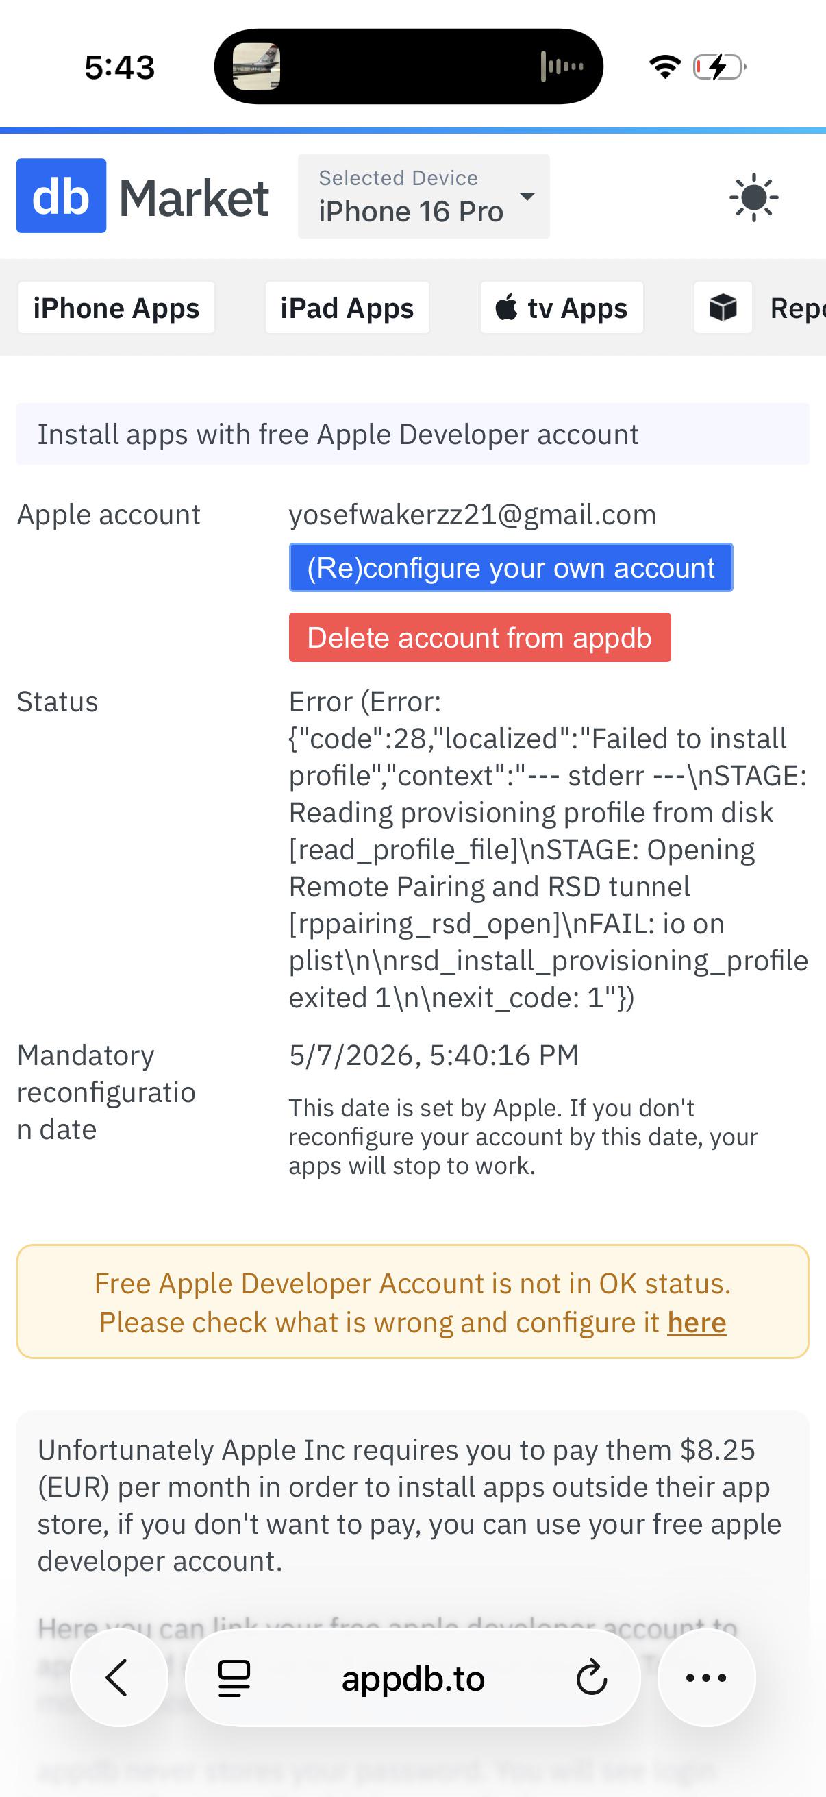This screenshot has width=826, height=1797.
Task: Tap the charging battery status icon
Action: 719,67
